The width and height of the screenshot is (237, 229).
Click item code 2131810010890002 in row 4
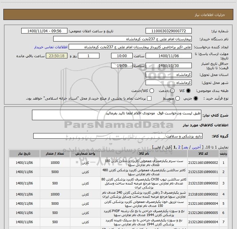pyautogui.click(x=203, y=194)
